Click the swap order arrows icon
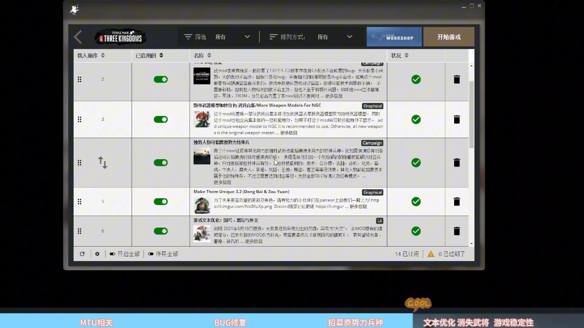Screen dimensions: 584x328 (103, 162)
